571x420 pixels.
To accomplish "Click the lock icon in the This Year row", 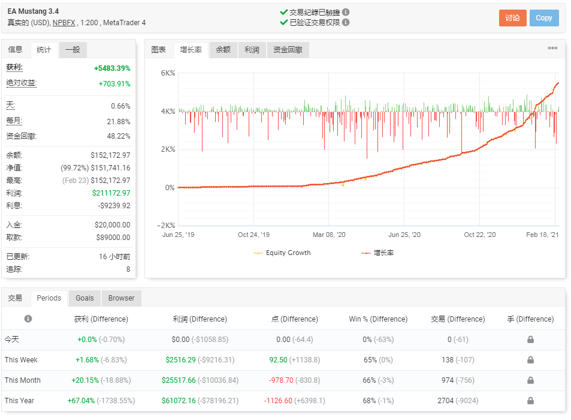I will click(530, 401).
